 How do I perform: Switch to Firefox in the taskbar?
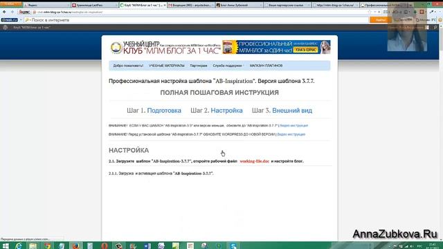[75, 246]
